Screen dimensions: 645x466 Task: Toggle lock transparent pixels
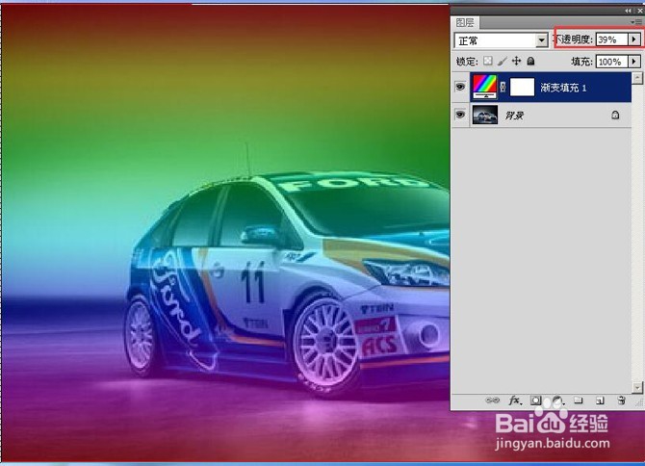pyautogui.click(x=488, y=62)
